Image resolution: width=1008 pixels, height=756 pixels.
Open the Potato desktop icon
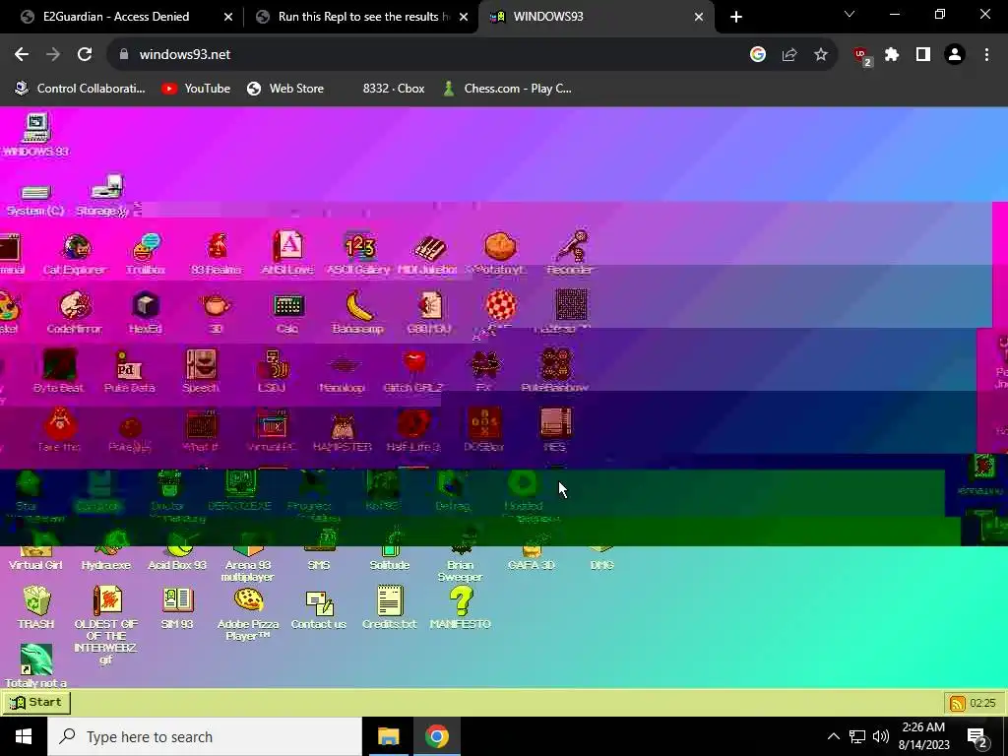click(x=499, y=253)
